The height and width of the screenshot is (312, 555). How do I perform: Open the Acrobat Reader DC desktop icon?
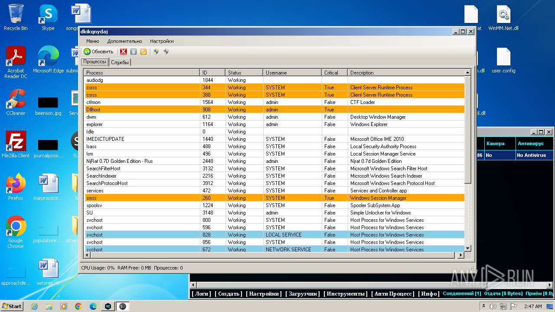[16, 63]
